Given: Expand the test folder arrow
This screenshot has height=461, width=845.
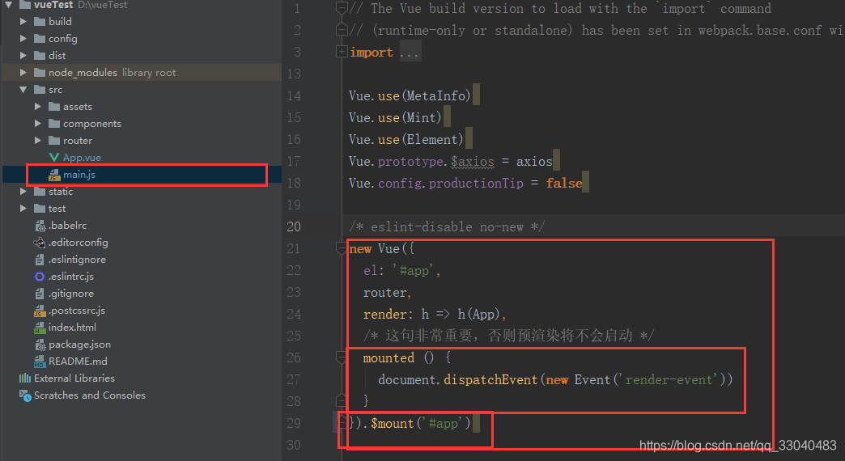Looking at the screenshot, I should tap(23, 209).
